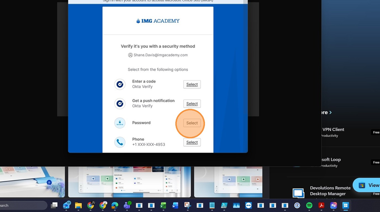Open Excel from the taskbar
Screen dimensions: 380x212
point(163,205)
